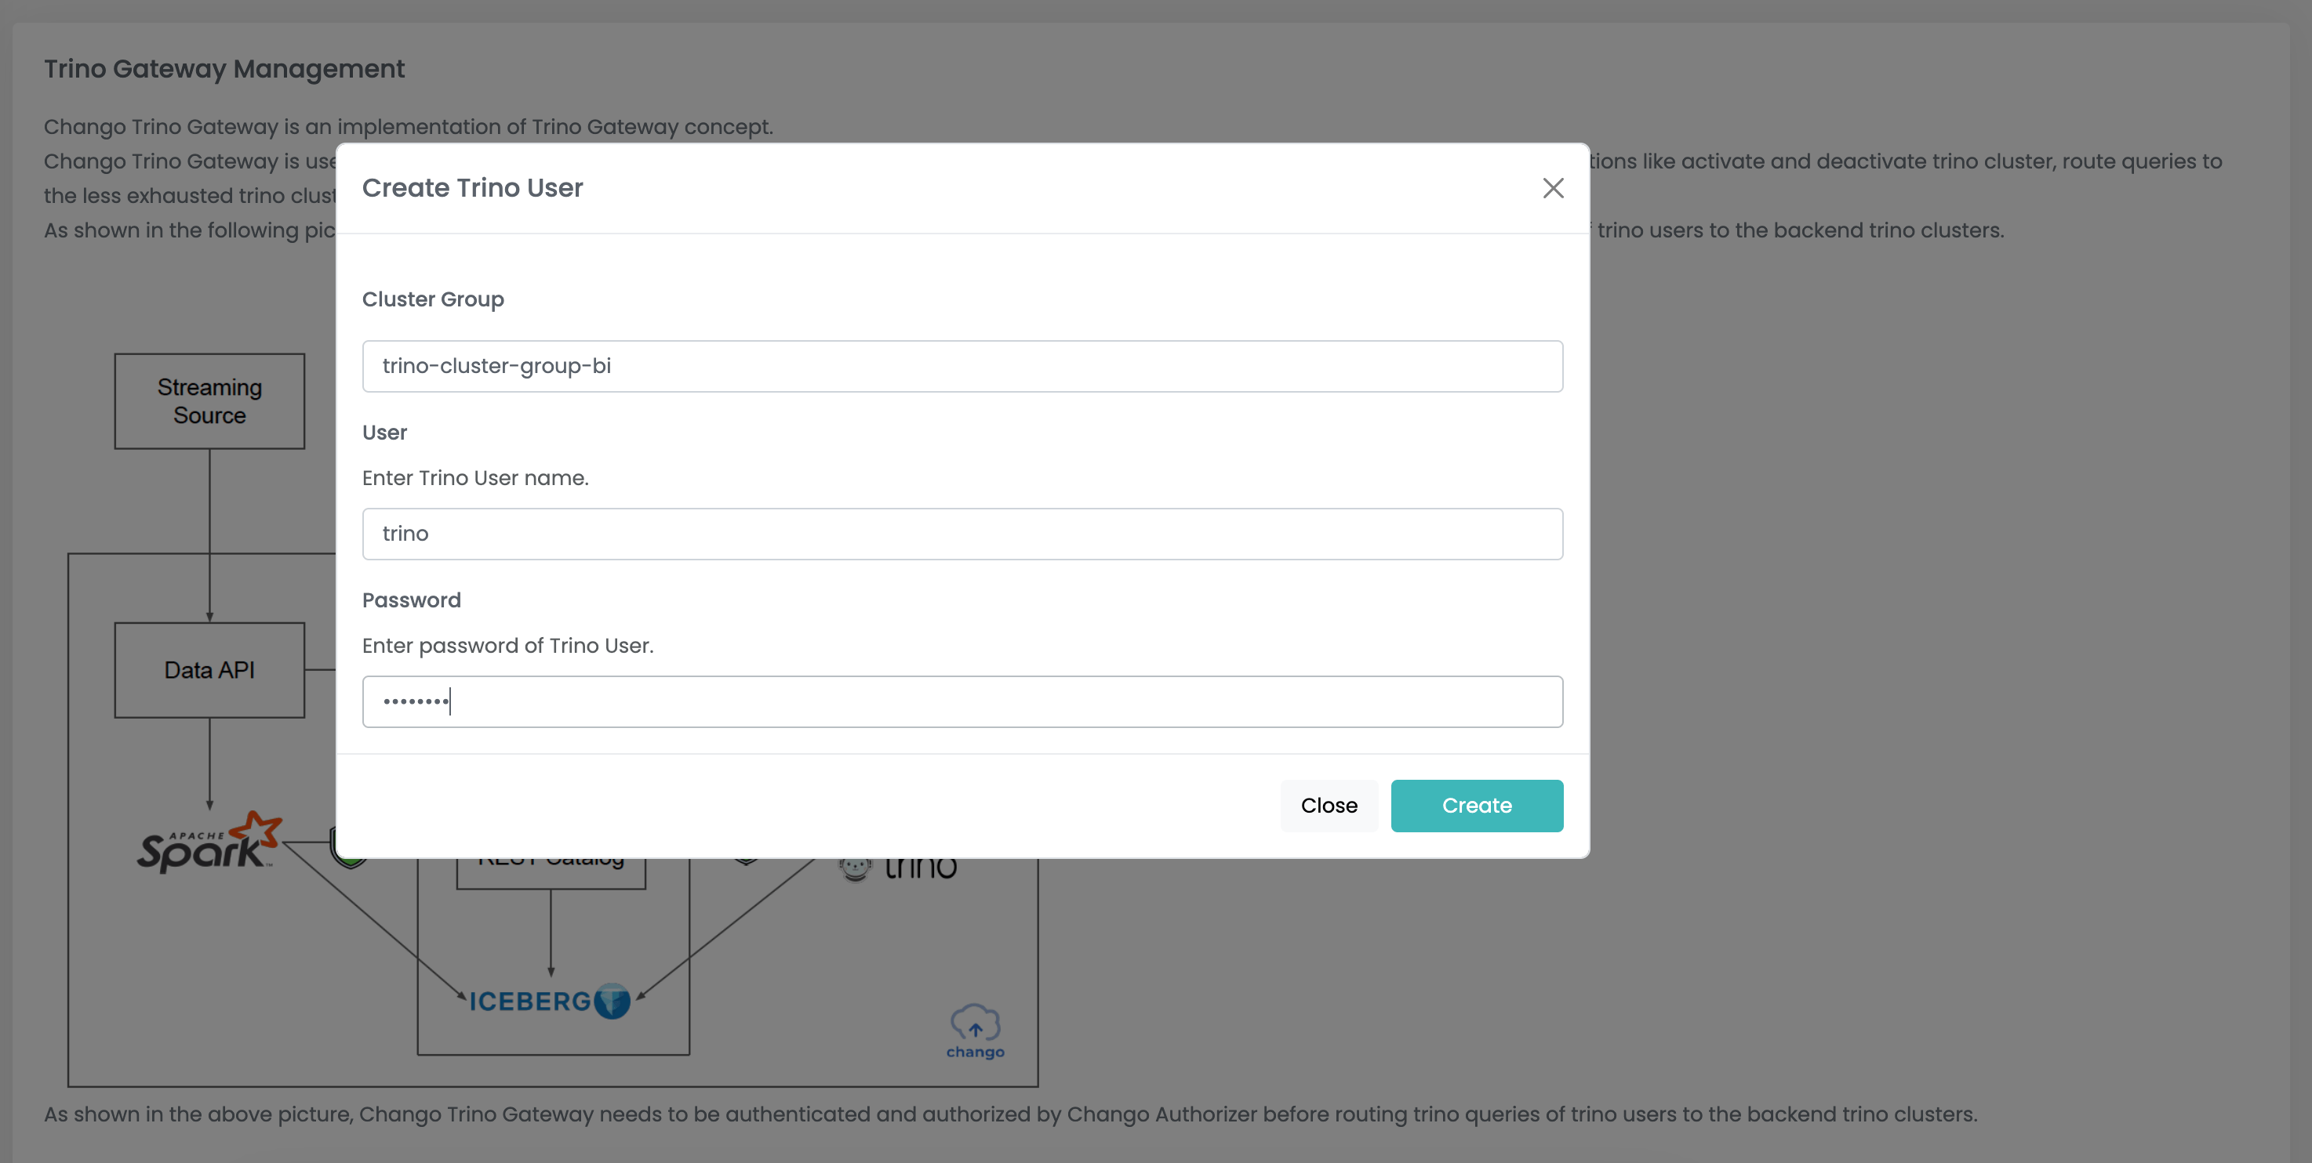2312x1163 pixels.
Task: Select the Streaming Source box
Action: [x=209, y=400]
